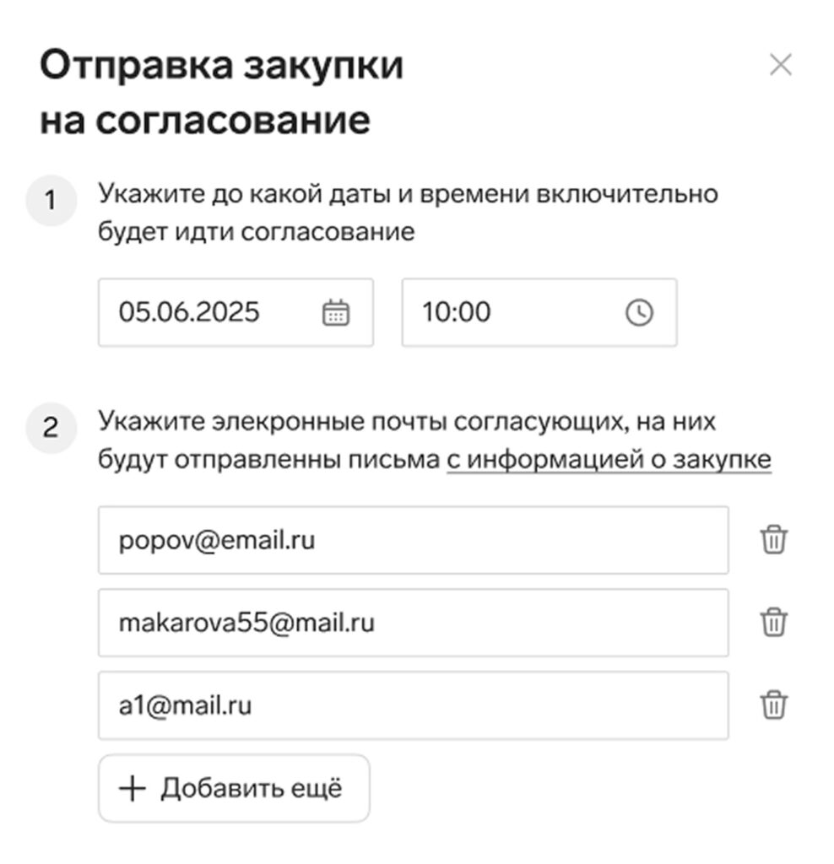Click the plain text будут отправленны письма
Screen dimensions: 834x864
tap(268, 460)
